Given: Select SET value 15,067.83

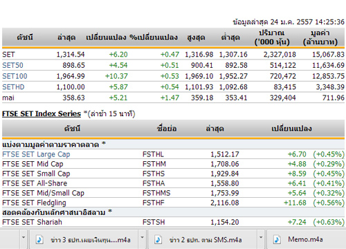Looking at the screenshot, I should (x=328, y=55).
